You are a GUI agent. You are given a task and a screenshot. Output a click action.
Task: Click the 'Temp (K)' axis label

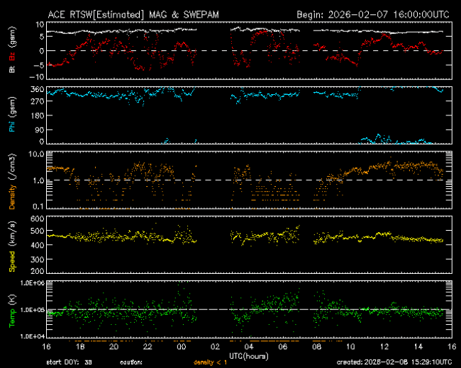(12, 311)
